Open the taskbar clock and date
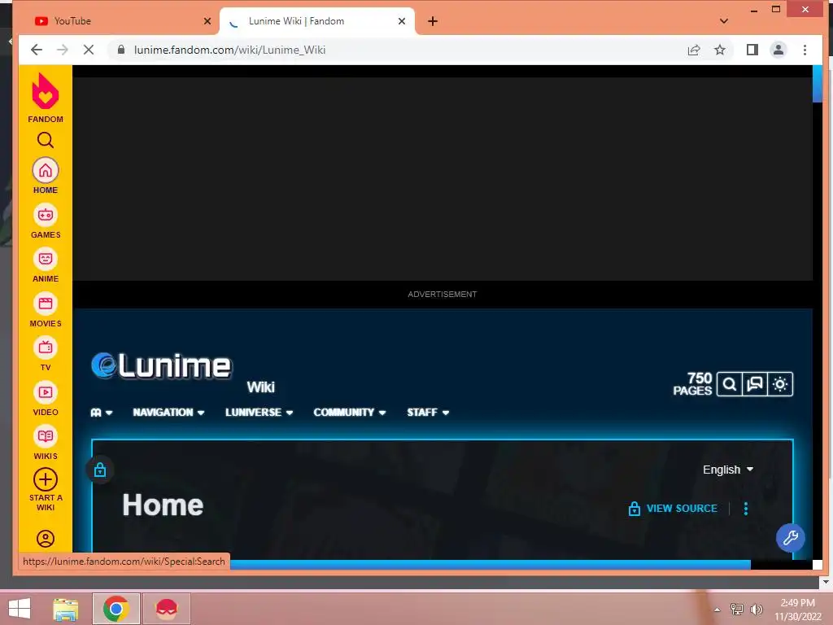 (x=797, y=610)
